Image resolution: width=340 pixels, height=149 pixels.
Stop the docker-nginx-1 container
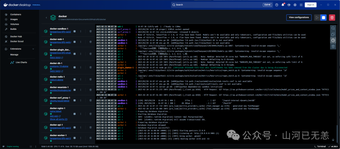point(74,114)
